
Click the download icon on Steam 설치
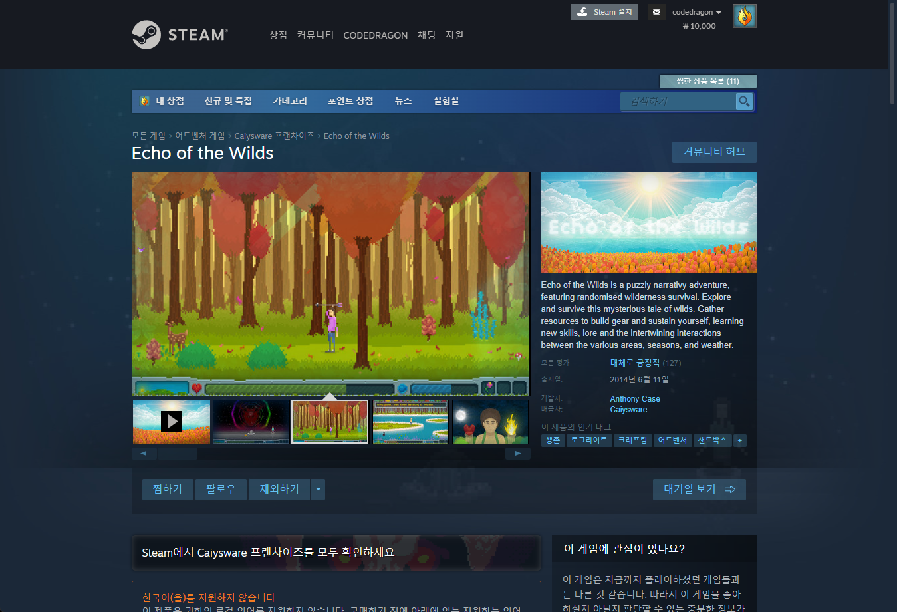point(582,12)
